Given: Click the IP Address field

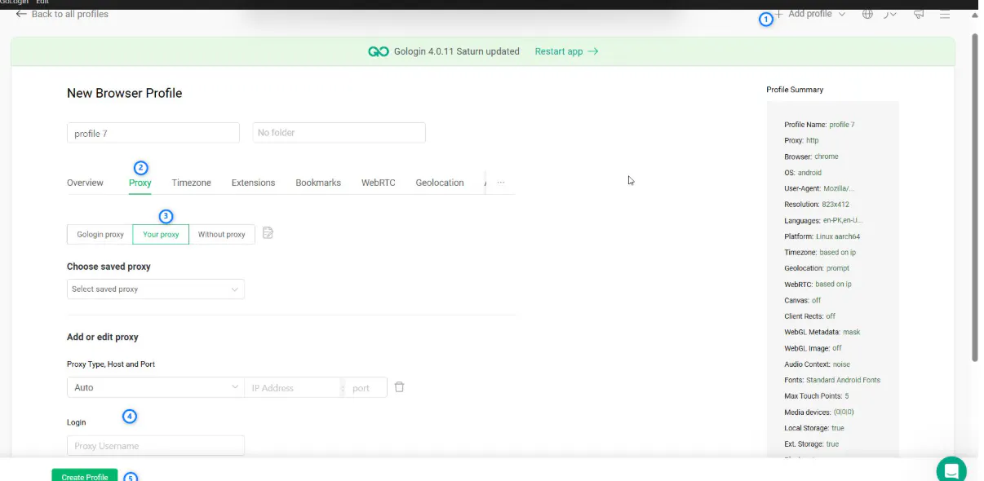Looking at the screenshot, I should [294, 387].
